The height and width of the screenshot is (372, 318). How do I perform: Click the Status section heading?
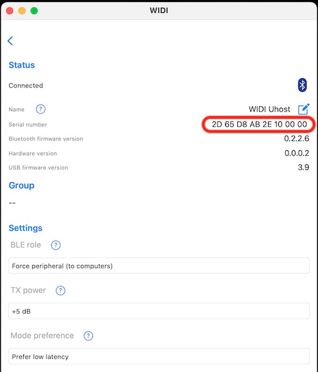pos(22,65)
